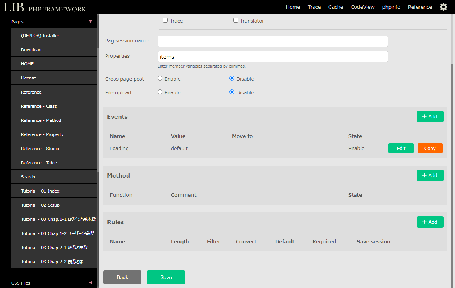This screenshot has width=455, height=288.
Task: Go to phpinfo in top navigation
Action: click(x=391, y=7)
